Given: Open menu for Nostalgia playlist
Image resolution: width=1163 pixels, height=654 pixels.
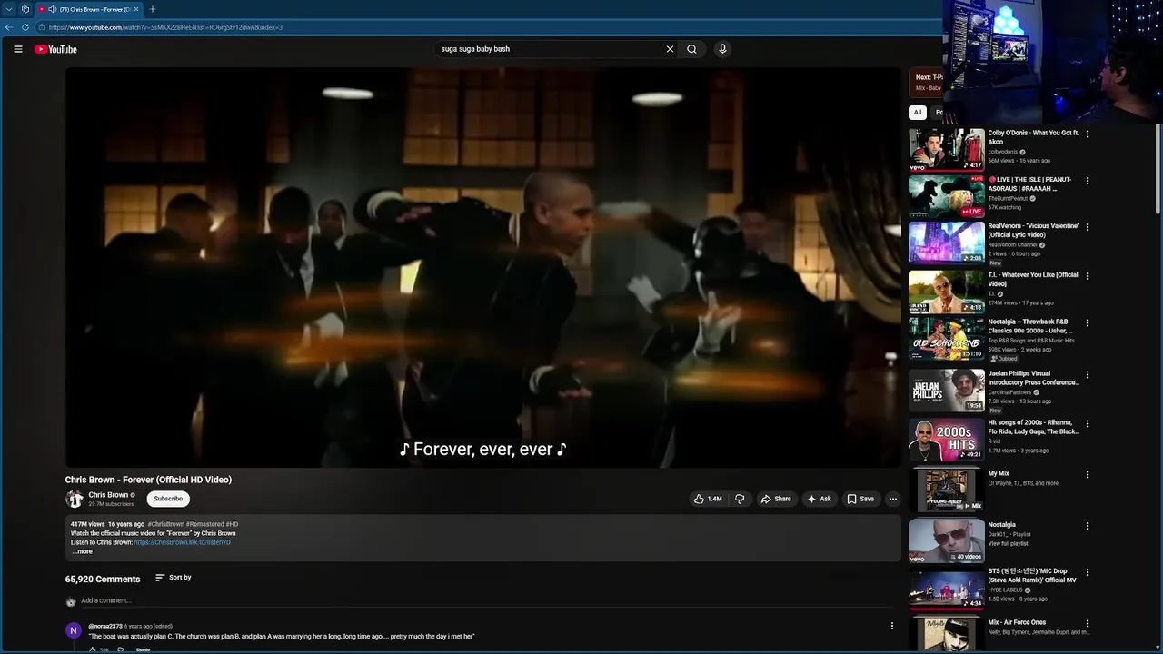Looking at the screenshot, I should 1088,526.
